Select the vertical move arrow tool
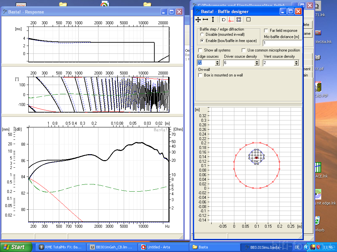 (x=213, y=20)
